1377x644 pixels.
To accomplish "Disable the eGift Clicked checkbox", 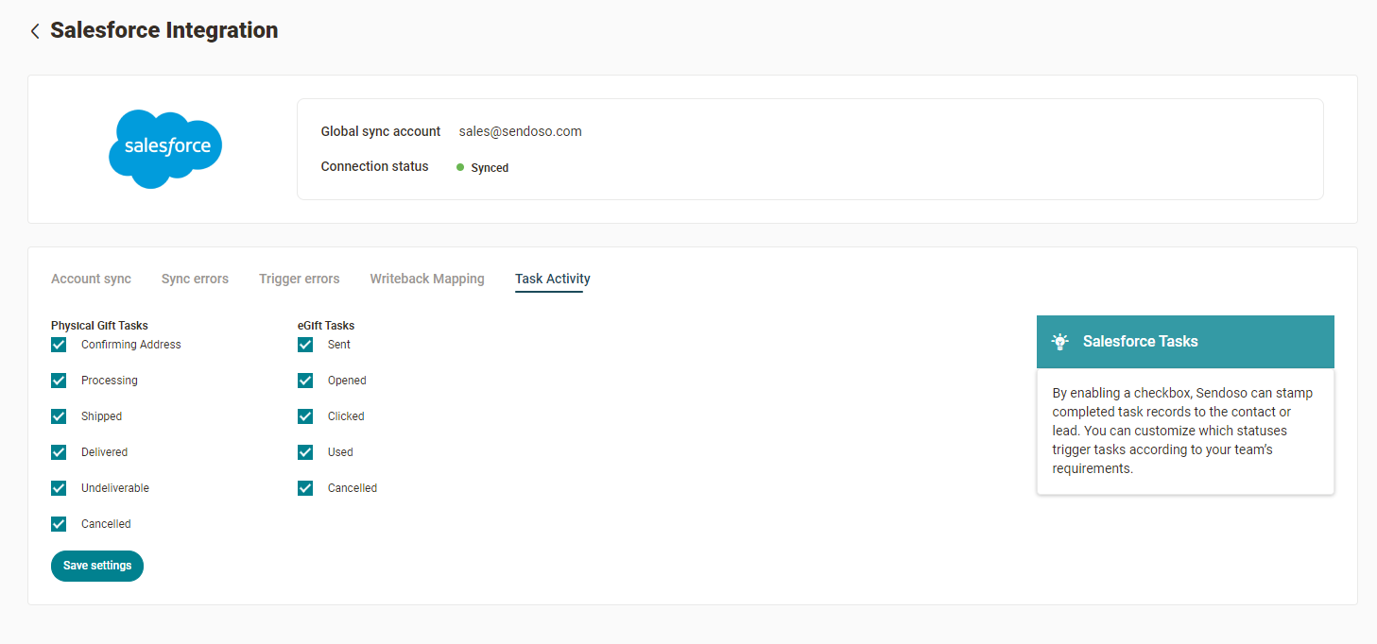I will point(305,416).
